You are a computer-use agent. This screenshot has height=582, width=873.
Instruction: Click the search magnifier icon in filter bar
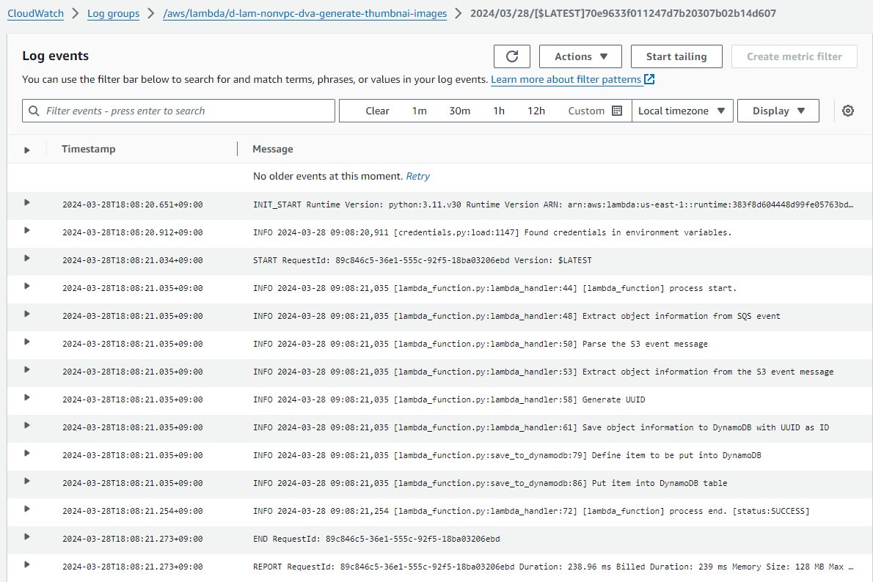pyautogui.click(x=34, y=111)
